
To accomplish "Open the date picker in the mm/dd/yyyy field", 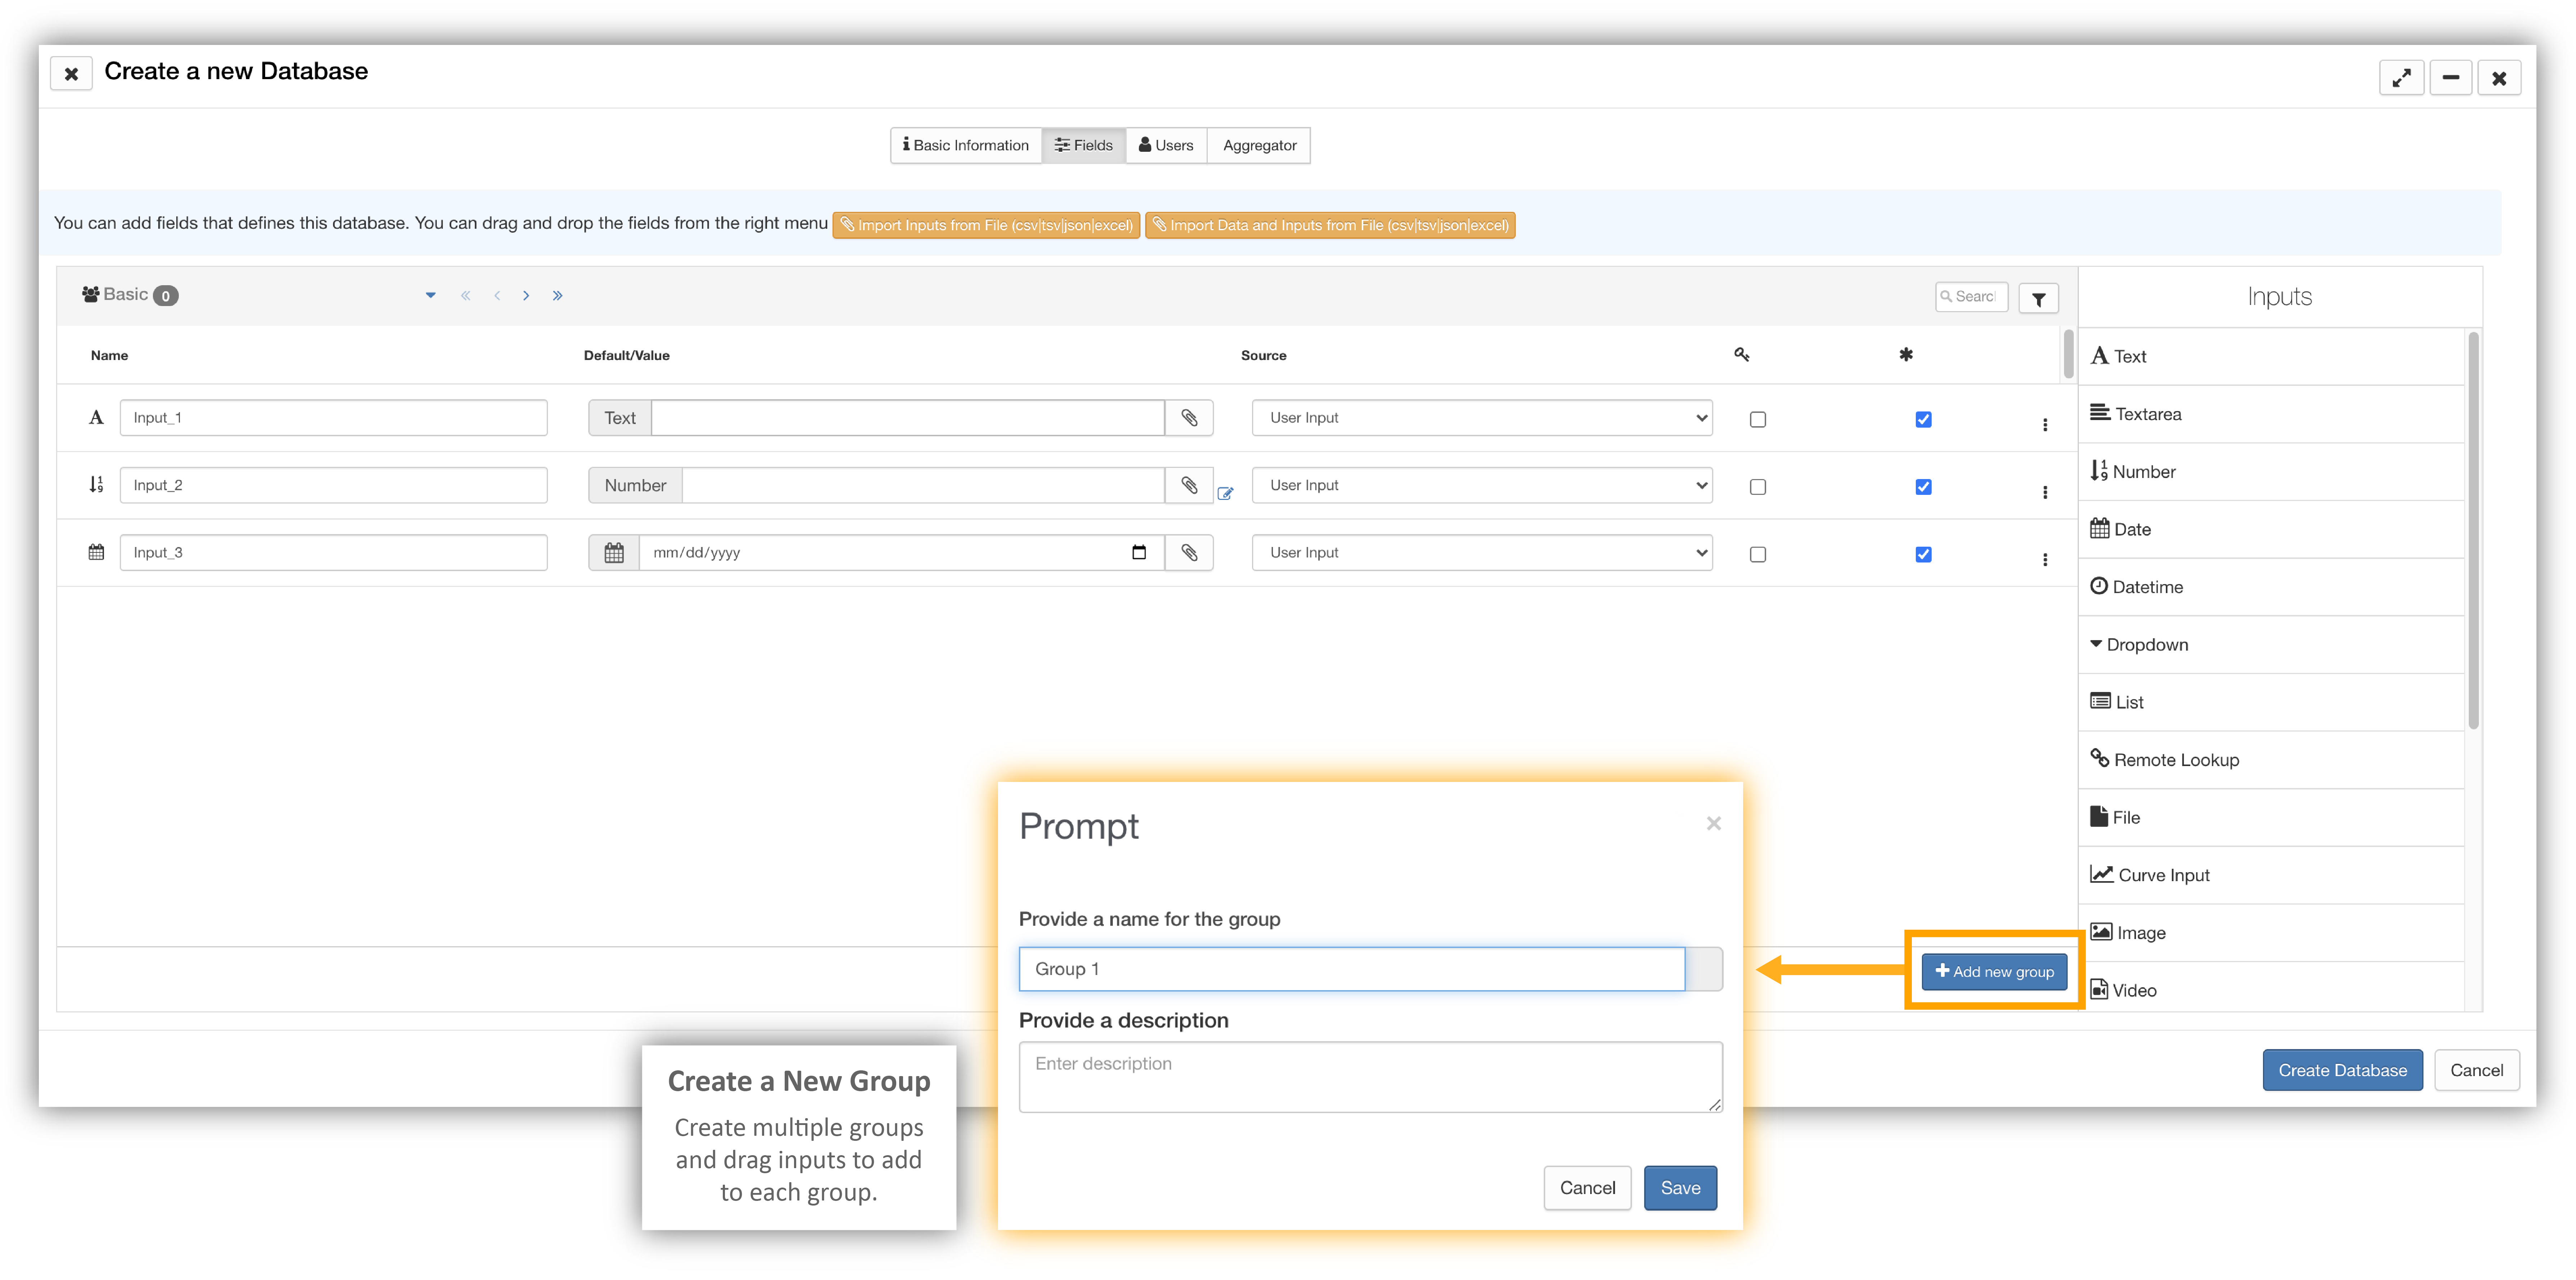I will pyautogui.click(x=1139, y=552).
